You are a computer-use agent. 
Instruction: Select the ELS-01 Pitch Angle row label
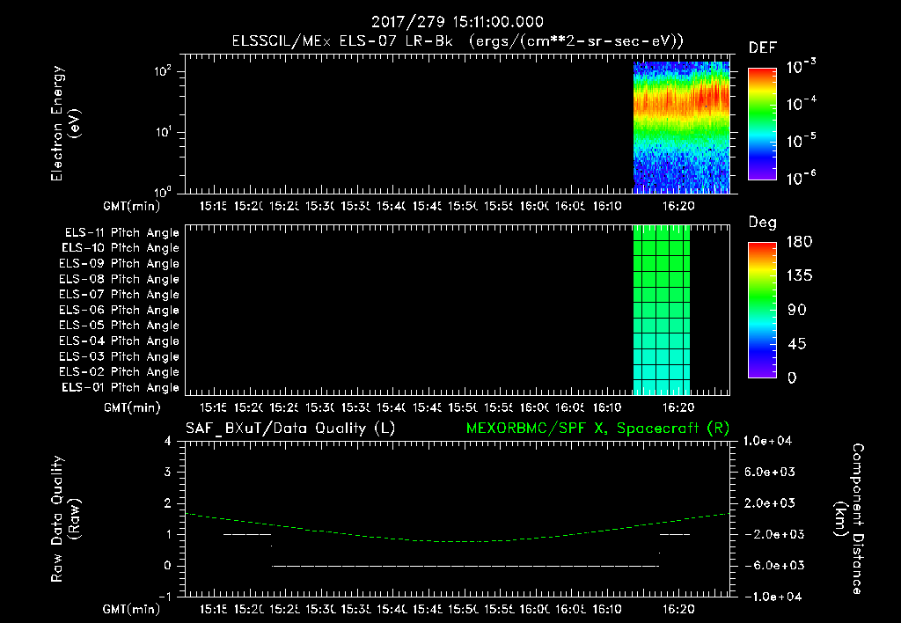click(121, 388)
